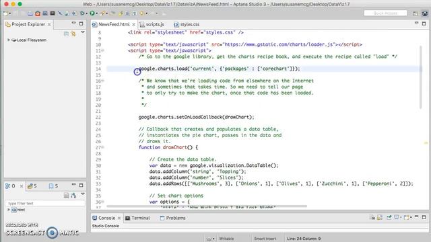This screenshot has width=431, height=242.
Task: Maximize the Outline panel
Action: (x=81, y=186)
